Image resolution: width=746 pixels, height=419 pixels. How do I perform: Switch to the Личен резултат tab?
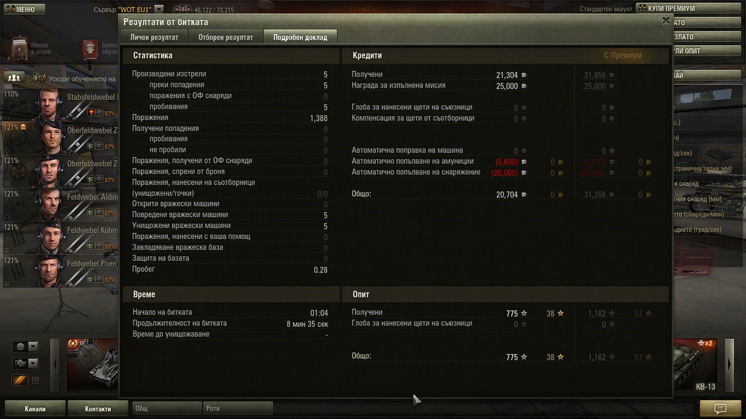tap(154, 37)
